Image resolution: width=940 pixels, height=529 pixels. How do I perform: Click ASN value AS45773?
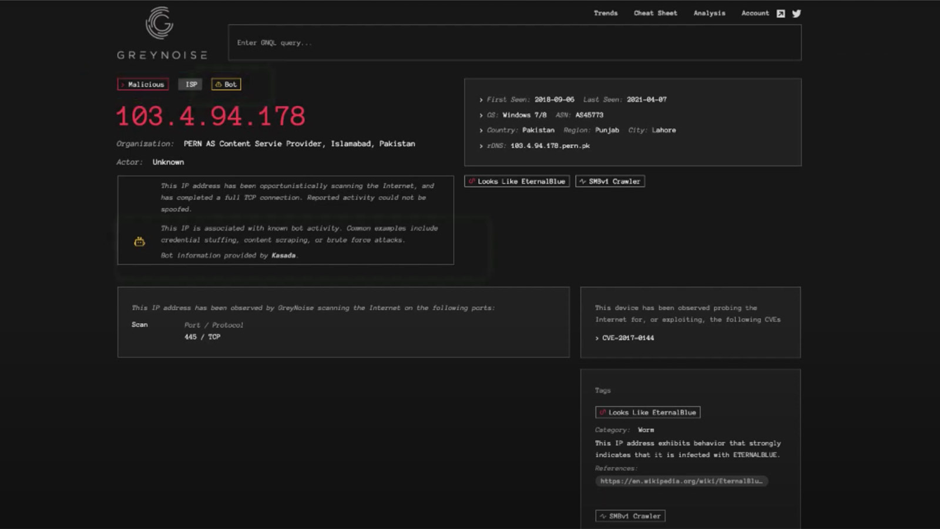point(589,115)
